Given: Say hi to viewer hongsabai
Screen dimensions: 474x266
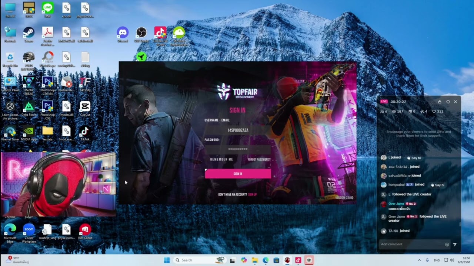Looking at the screenshot, I should pyautogui.click(x=437, y=185).
